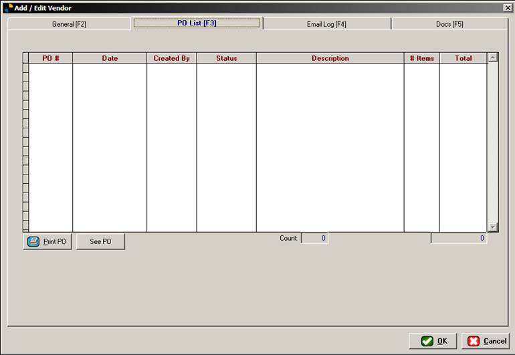This screenshot has width=515, height=355.
Task: Click the printer icon on Print PO
Action: [33, 241]
